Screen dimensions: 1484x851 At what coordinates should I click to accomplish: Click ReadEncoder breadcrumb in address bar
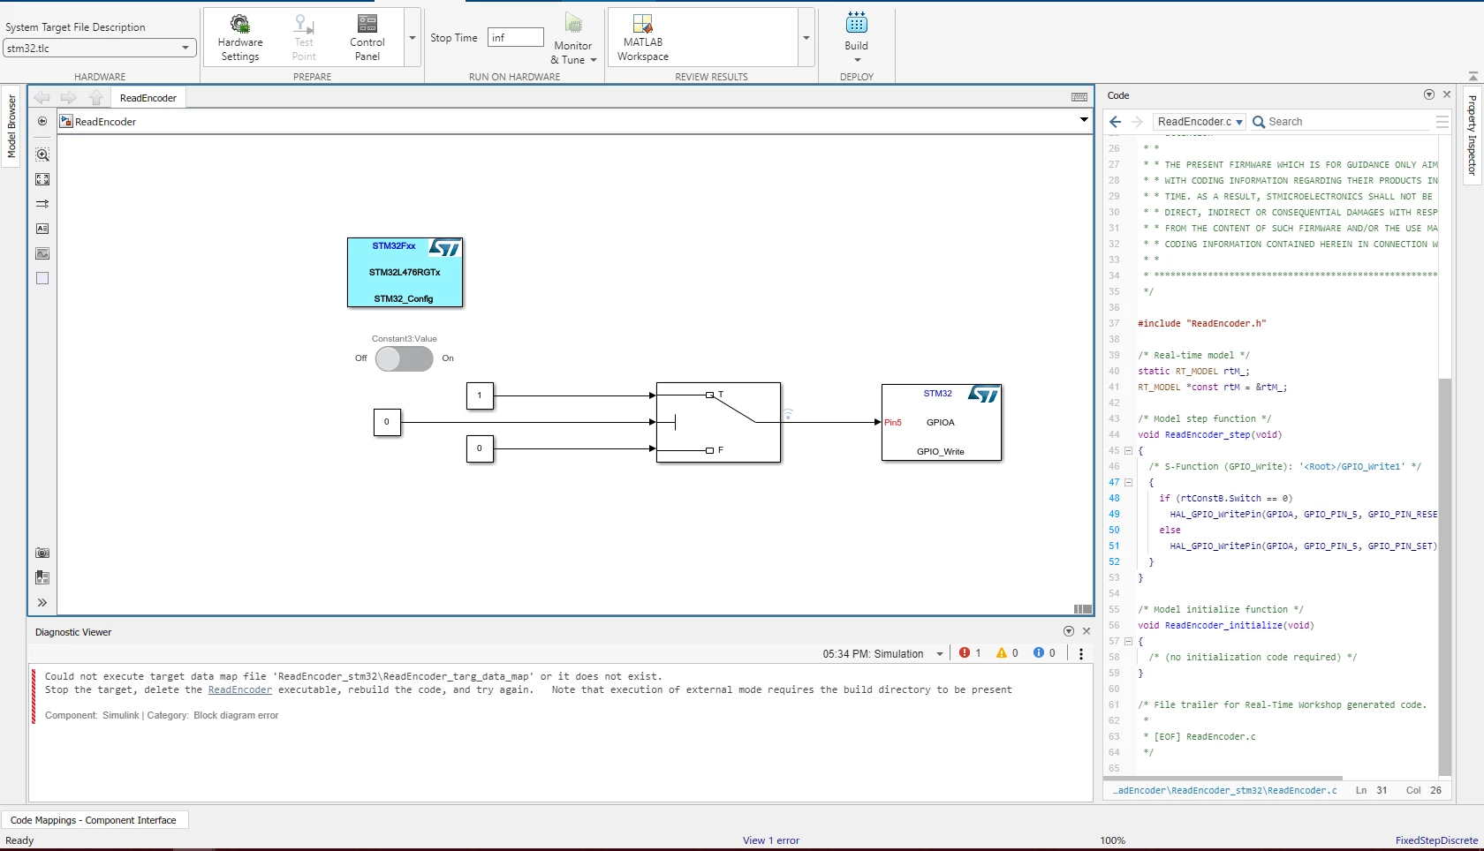click(105, 122)
